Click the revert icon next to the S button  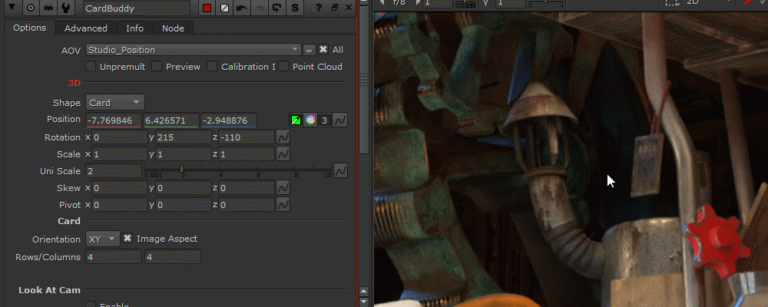coord(277,8)
